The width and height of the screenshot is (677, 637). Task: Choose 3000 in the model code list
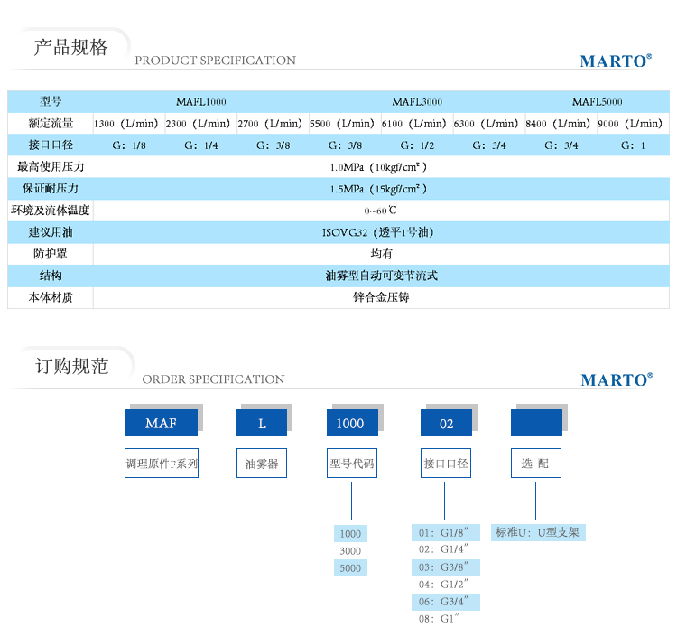[350, 551]
